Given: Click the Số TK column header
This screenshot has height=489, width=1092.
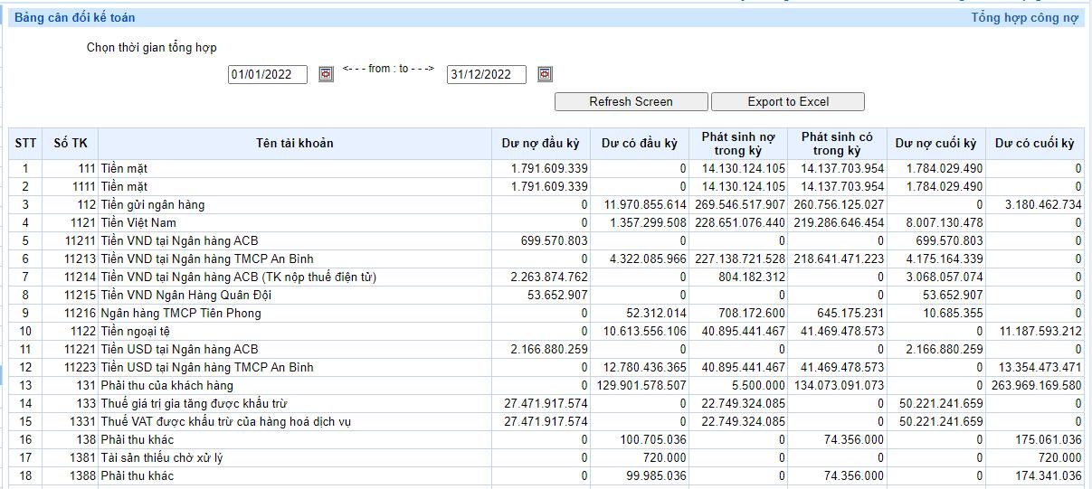Looking at the screenshot, I should (71, 143).
